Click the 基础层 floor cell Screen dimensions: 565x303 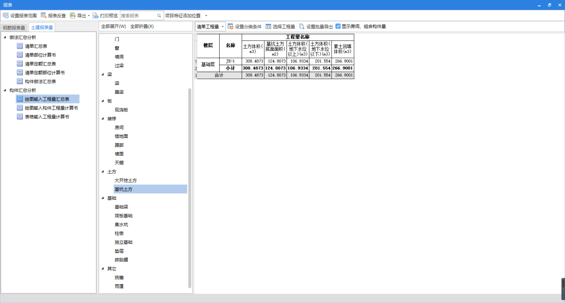[208, 64]
